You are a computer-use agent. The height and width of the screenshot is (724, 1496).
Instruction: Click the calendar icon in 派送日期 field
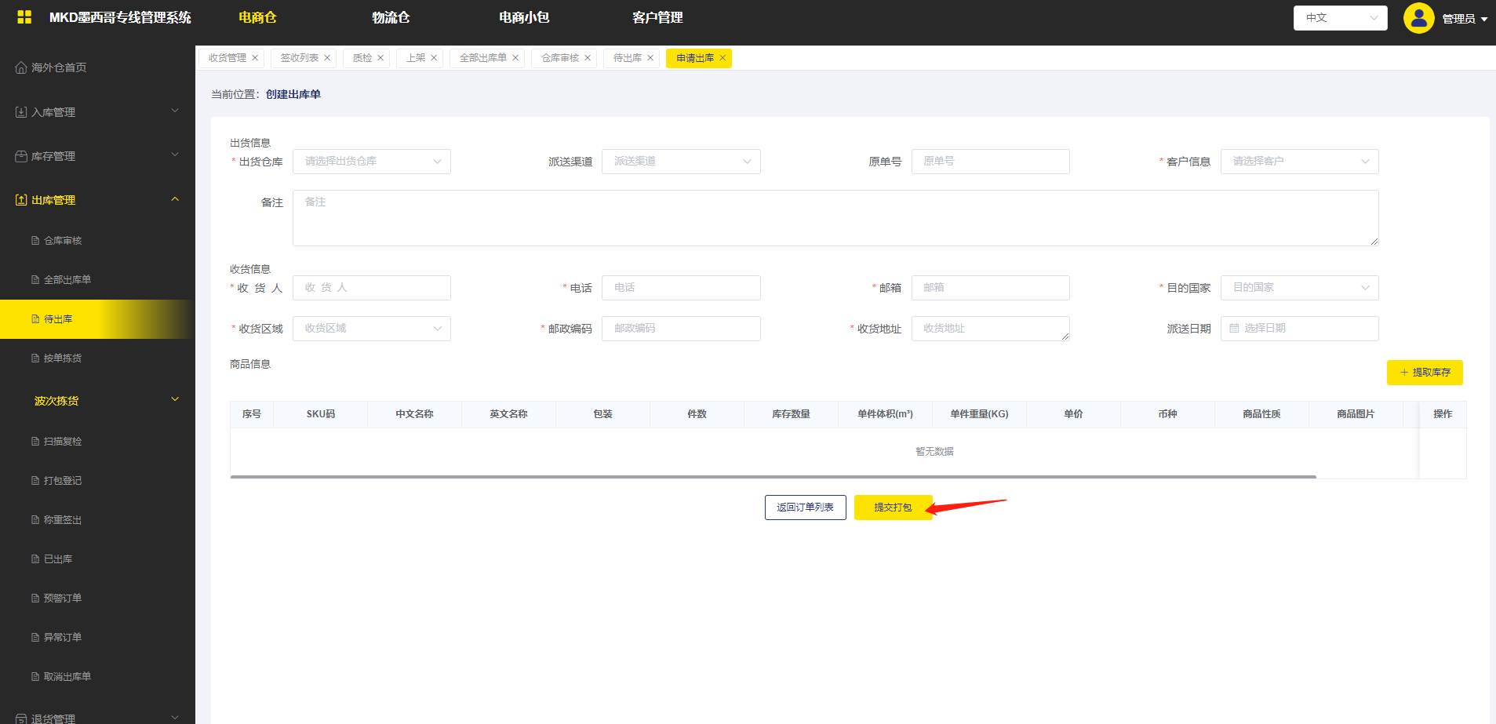(x=1234, y=329)
